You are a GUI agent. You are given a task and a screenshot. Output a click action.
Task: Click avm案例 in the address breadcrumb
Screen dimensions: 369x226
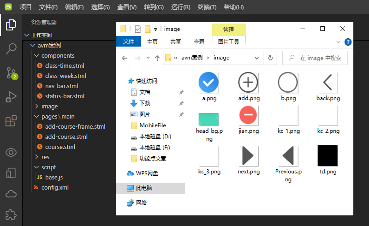[191, 58]
